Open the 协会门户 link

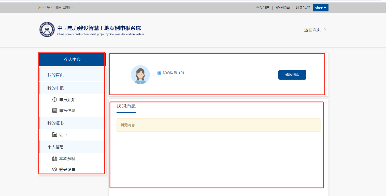pyautogui.click(x=262, y=8)
